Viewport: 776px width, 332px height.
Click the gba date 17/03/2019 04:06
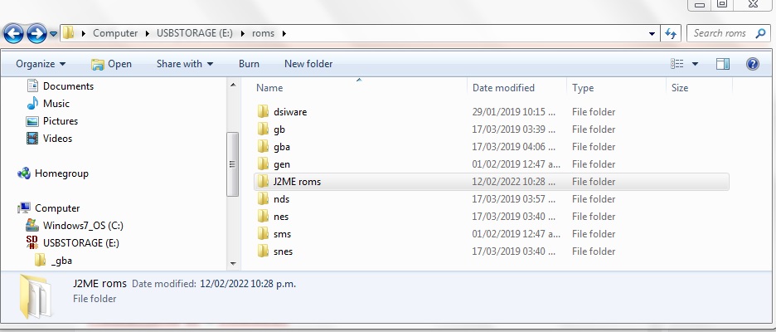(516, 147)
